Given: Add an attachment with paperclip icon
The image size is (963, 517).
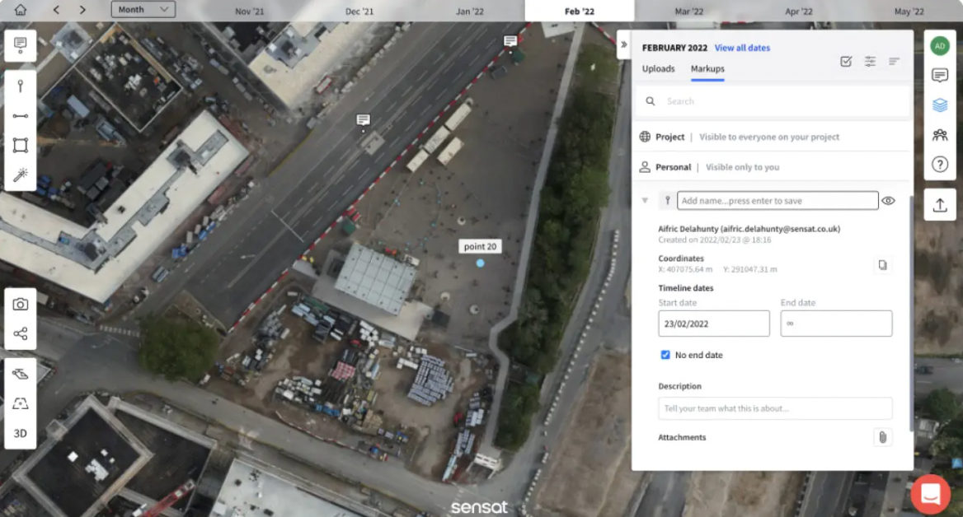Looking at the screenshot, I should point(882,437).
